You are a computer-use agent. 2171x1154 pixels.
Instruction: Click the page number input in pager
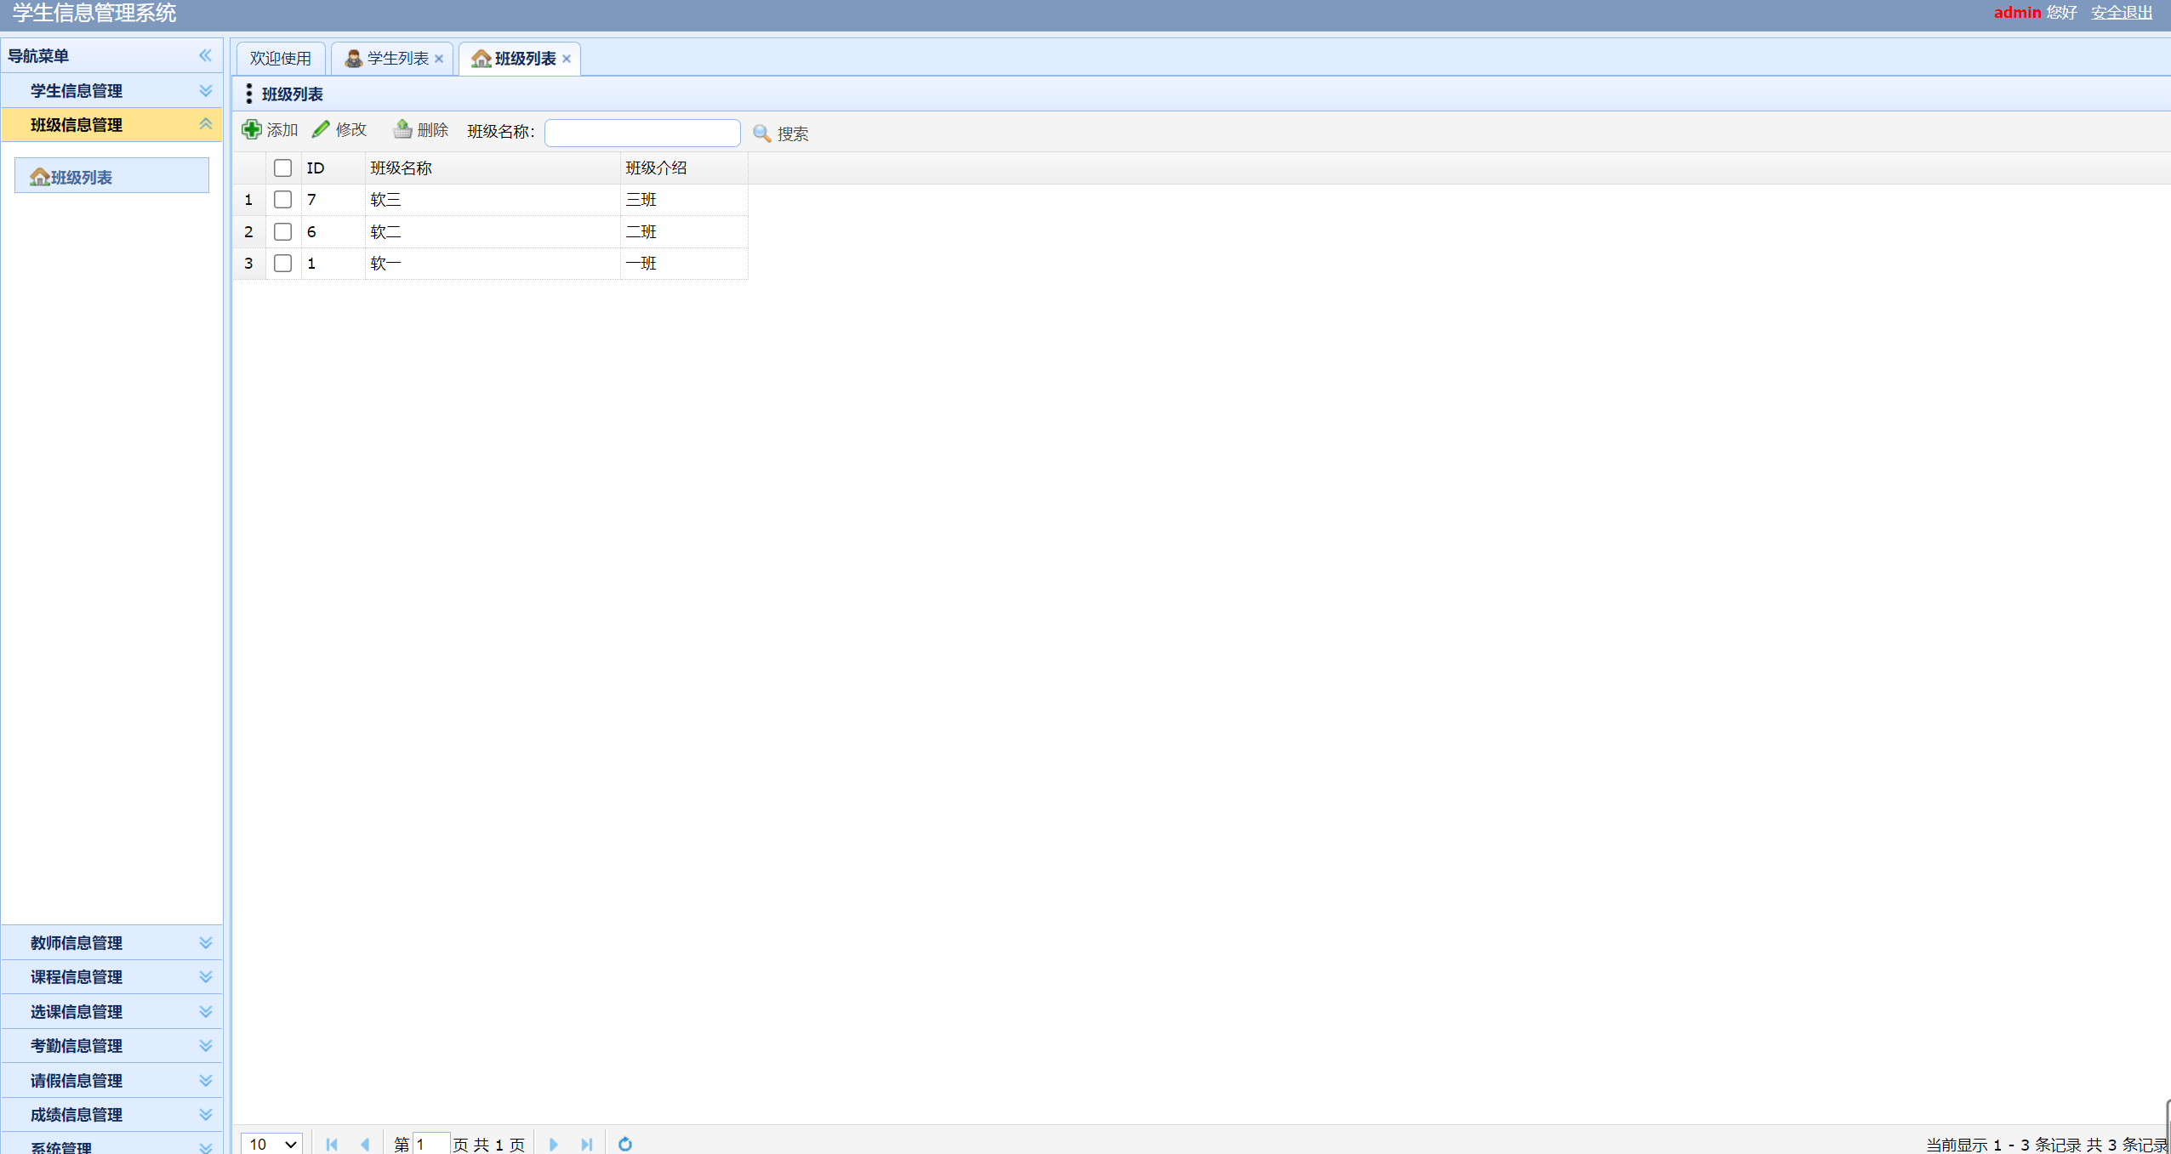point(431,1144)
